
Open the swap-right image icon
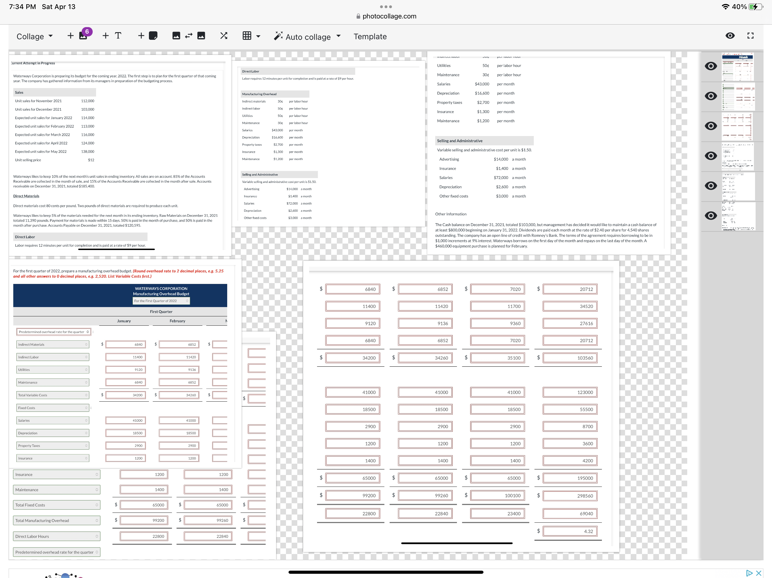(x=201, y=36)
